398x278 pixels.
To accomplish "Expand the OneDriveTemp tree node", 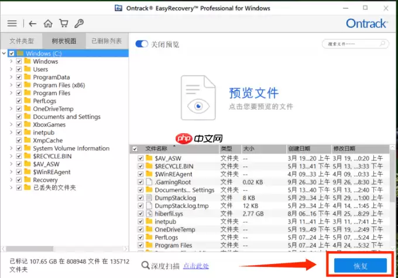I will [11, 109].
